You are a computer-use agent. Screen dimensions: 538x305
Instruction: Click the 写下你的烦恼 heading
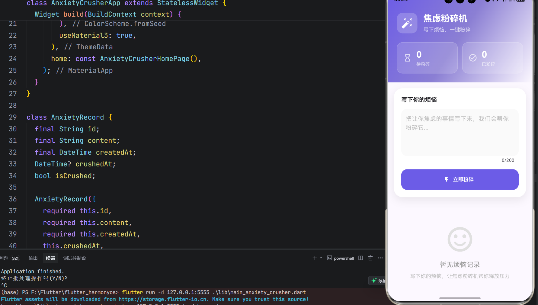point(419,100)
